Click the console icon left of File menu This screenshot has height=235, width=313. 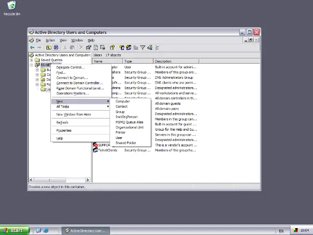[x=31, y=40]
